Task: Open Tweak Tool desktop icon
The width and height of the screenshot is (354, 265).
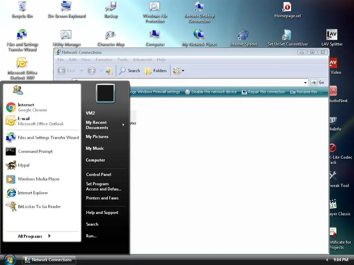Action: pyautogui.click(x=339, y=179)
